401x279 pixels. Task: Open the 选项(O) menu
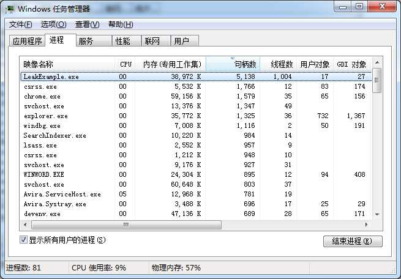[53, 24]
